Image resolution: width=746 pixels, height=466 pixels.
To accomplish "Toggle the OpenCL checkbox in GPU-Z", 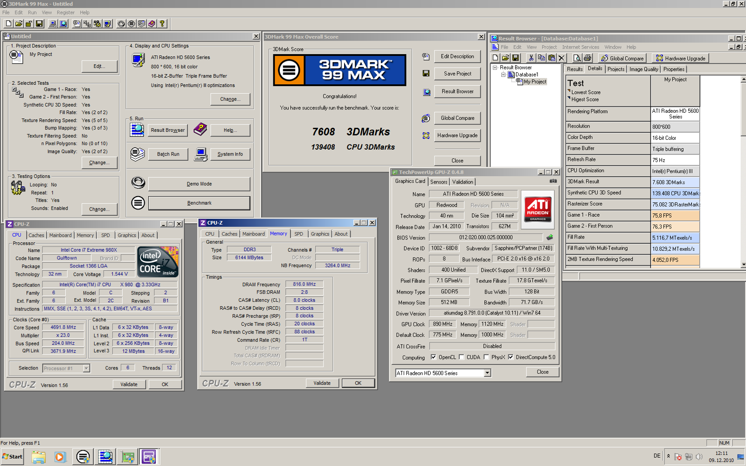I will coord(434,357).
